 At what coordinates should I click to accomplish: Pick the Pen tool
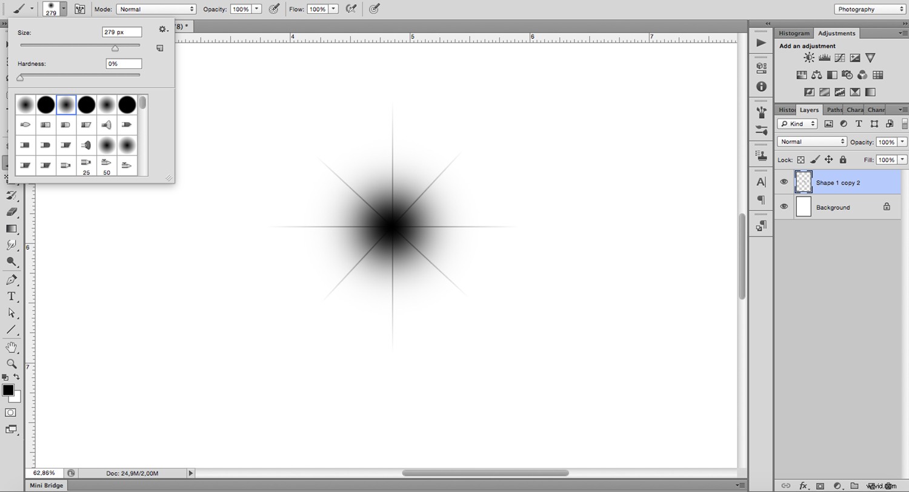click(11, 279)
